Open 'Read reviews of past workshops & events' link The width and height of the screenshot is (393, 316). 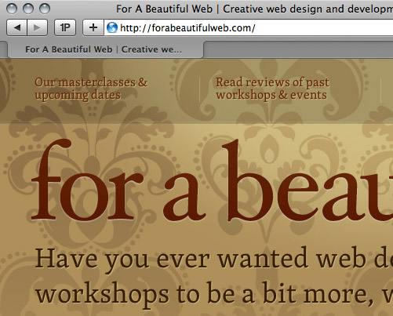point(272,89)
